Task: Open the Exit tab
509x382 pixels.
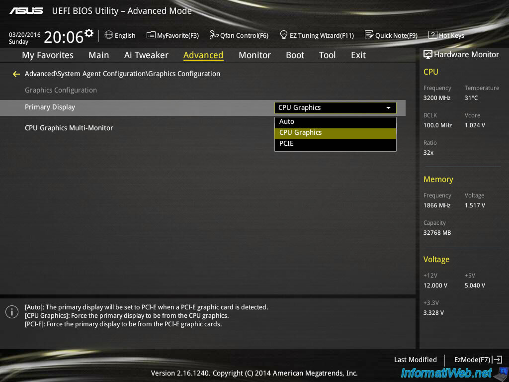Action: click(358, 55)
